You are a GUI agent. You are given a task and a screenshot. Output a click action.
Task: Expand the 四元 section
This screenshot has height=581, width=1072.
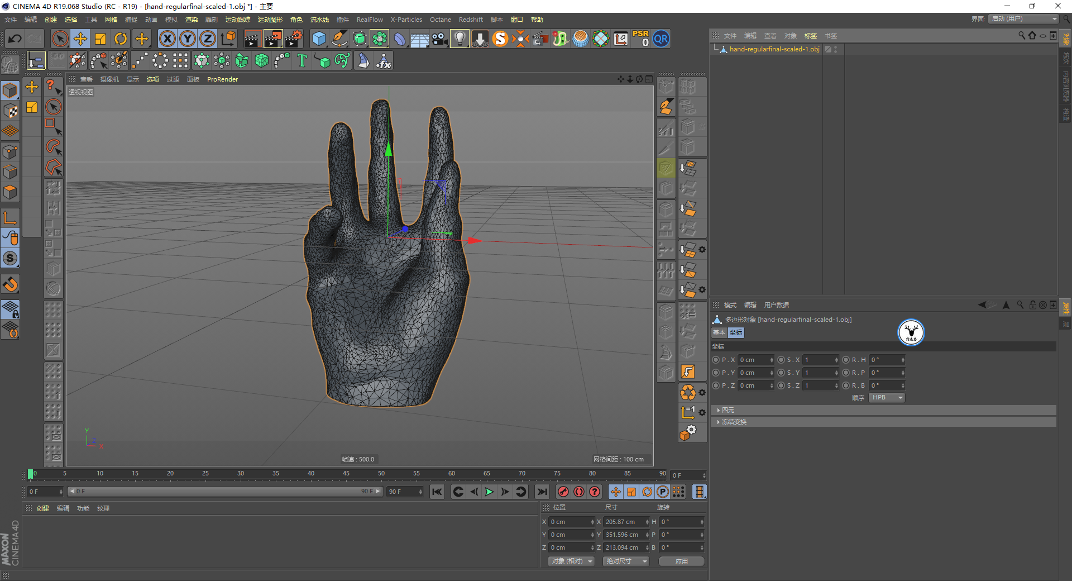coord(883,410)
